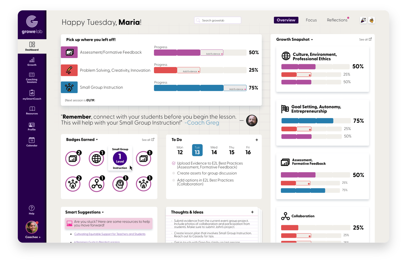The image size is (407, 271).
Task: Click Add Evidence on Small Group Instruction
Action: [x=236, y=89]
